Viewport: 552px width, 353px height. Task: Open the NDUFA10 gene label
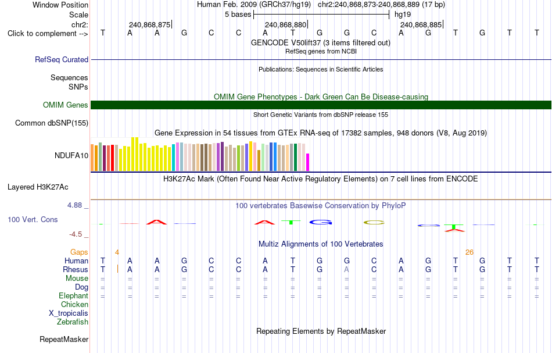click(71, 155)
